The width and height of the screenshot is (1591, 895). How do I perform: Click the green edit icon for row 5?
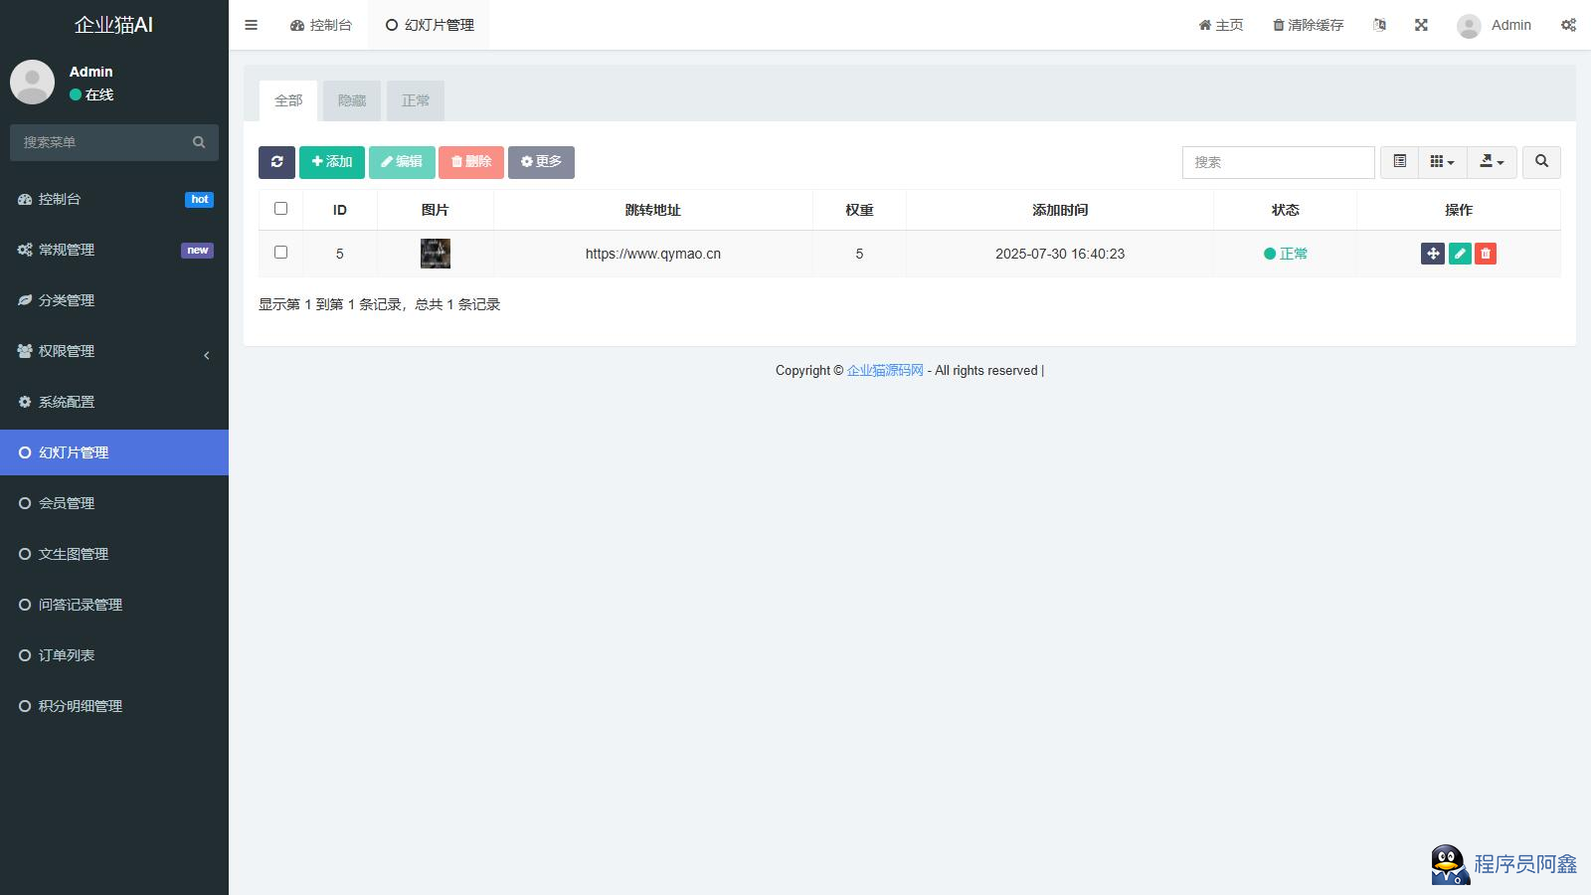coord(1460,254)
